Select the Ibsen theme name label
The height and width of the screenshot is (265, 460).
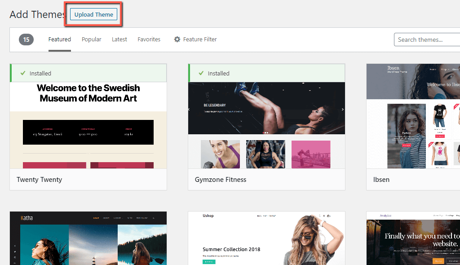381,180
